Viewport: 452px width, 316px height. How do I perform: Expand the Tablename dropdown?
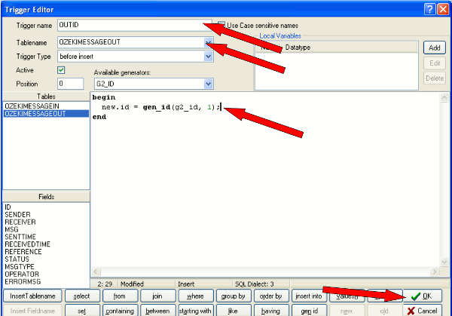click(208, 43)
